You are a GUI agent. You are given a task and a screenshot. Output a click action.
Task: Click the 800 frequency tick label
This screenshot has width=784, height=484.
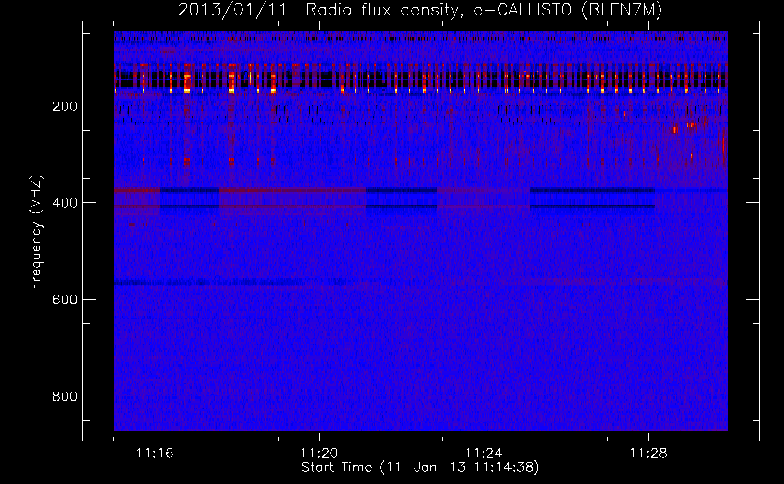(65, 396)
